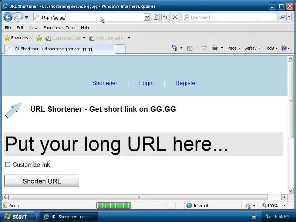This screenshot has height=222, width=296.
Task: Expand the zoom level dropdown arrow
Action: click(285, 206)
